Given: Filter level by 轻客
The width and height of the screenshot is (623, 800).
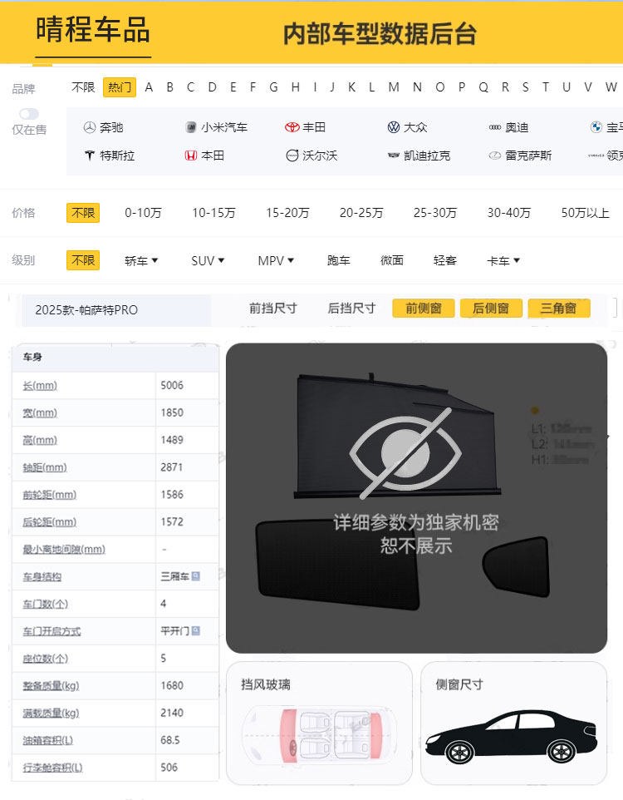Looking at the screenshot, I should pos(445,261).
